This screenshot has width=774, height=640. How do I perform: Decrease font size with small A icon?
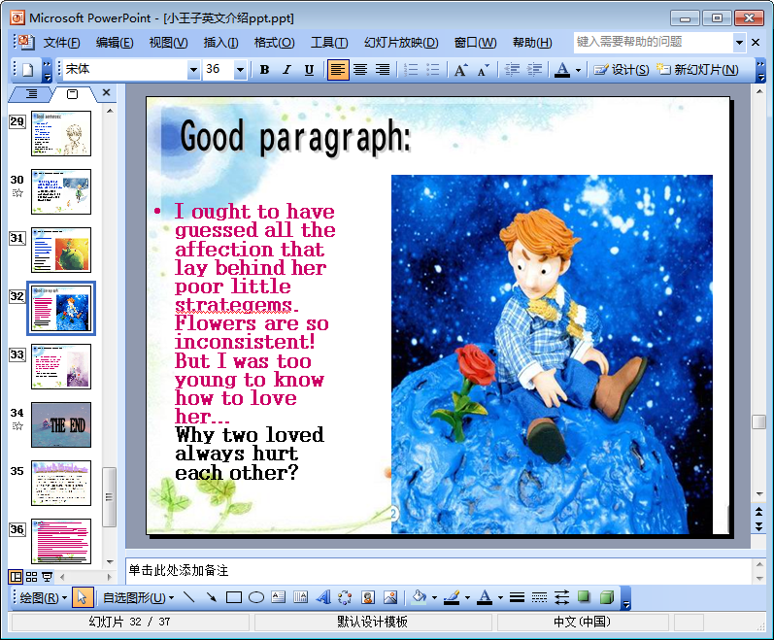coord(484,70)
